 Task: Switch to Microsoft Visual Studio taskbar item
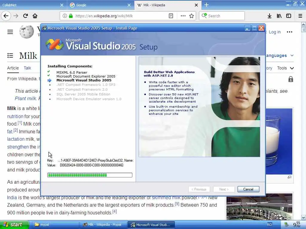pyautogui.click(x=151, y=225)
